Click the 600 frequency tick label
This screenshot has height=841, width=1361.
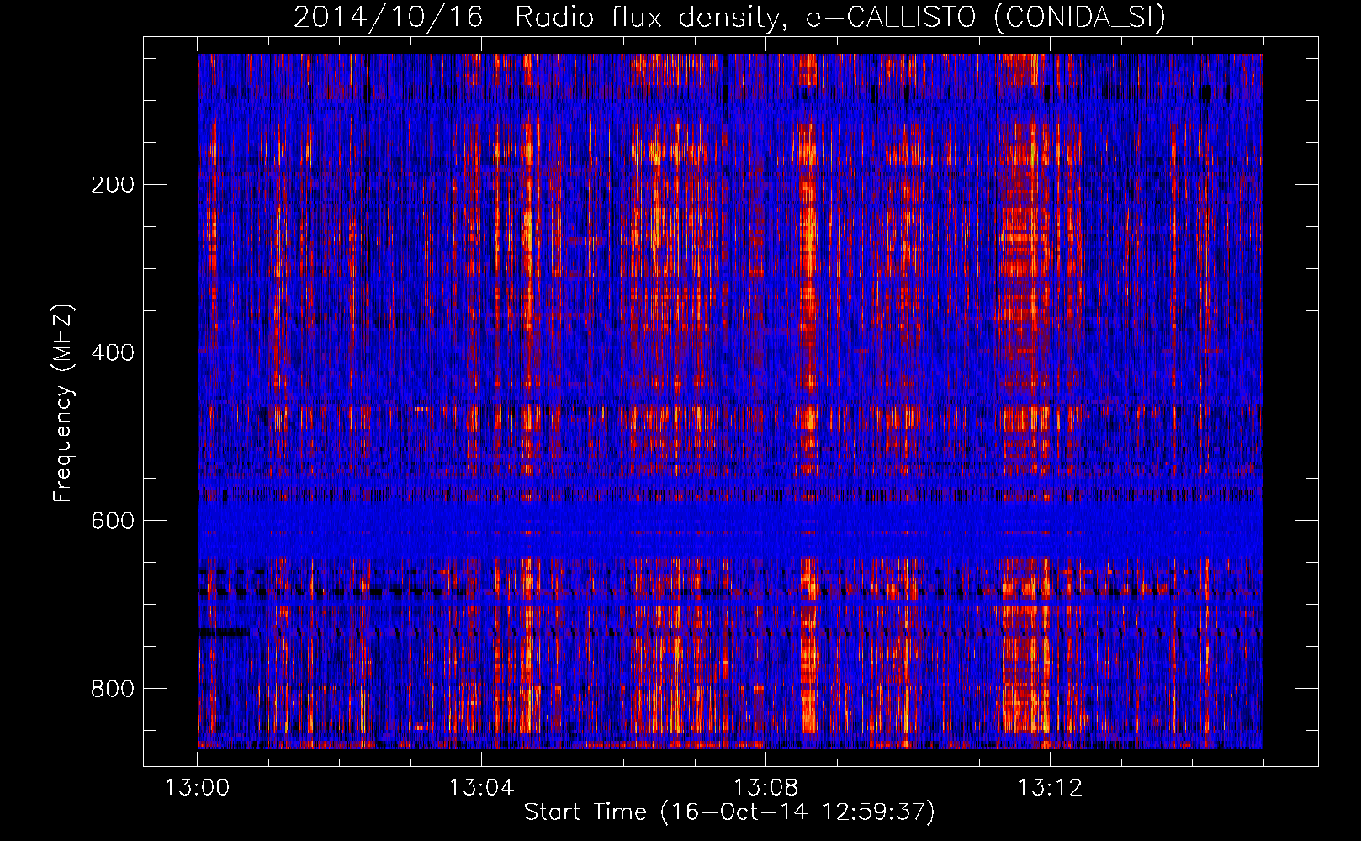click(x=112, y=521)
